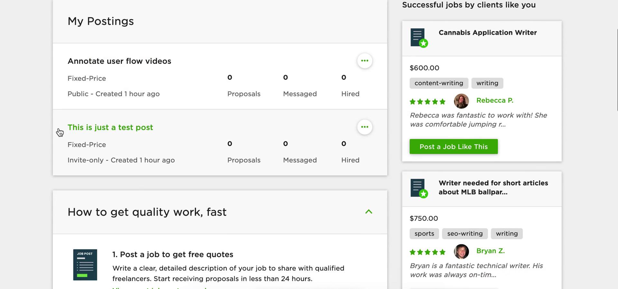This screenshot has width=618, height=289.
Task: Open options menu for Annotate user flow videos
Action: [x=365, y=61]
